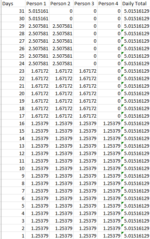150x239 pixels.
Task: Click Person 3 zero in day 26 row
Action: (85, 48)
